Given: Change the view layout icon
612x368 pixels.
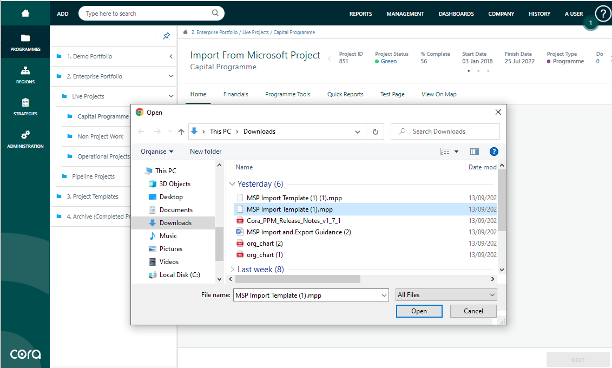Looking at the screenshot, I should coord(445,152).
